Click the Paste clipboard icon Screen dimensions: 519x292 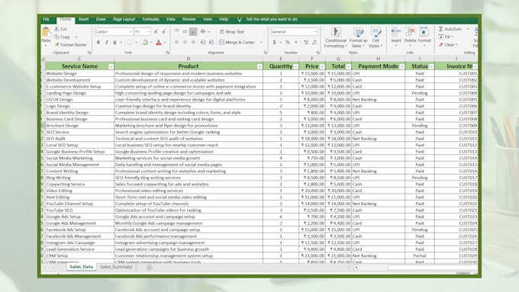(x=46, y=33)
